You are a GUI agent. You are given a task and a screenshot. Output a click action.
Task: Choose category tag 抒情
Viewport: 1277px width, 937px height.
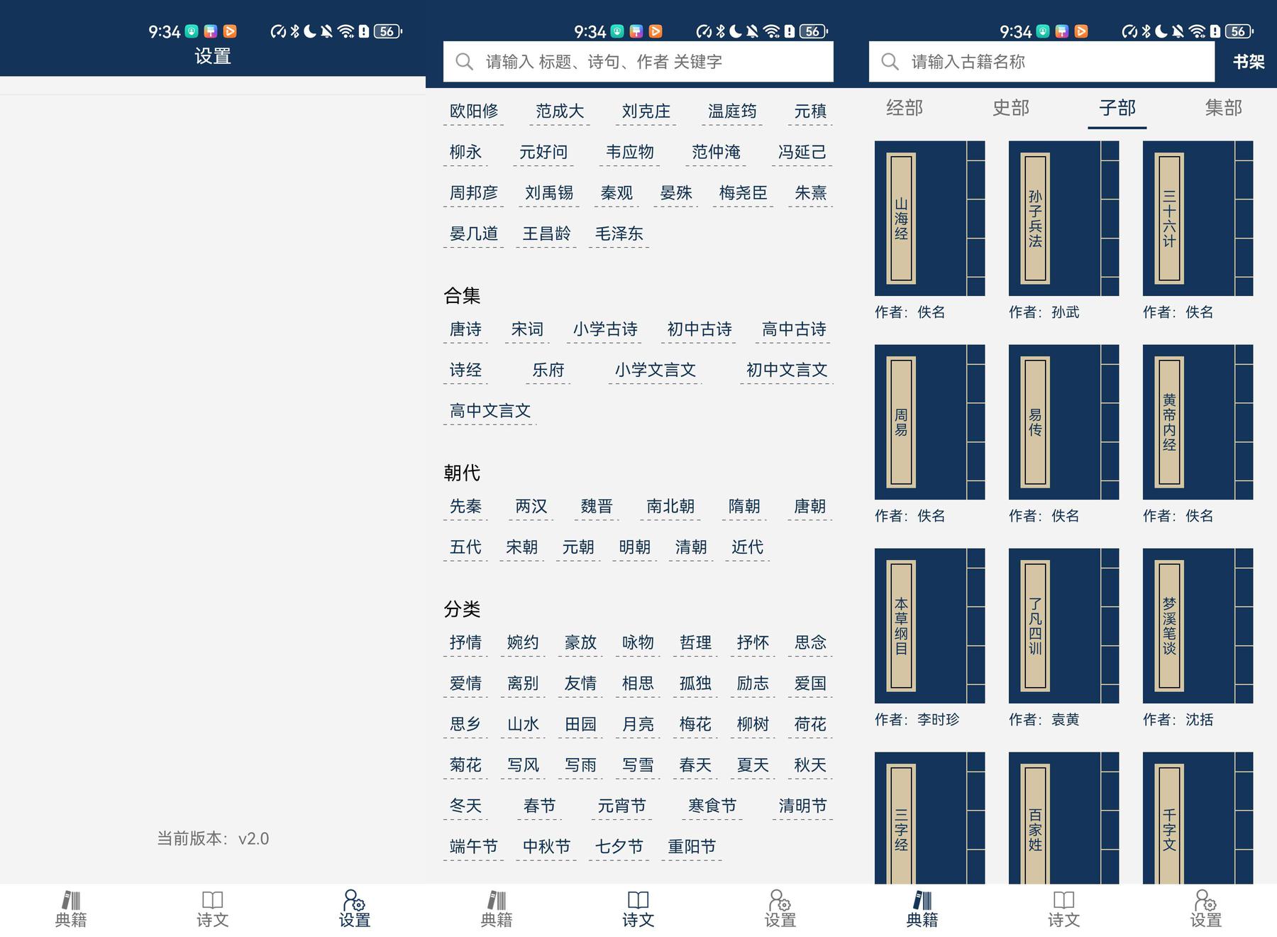tap(465, 642)
